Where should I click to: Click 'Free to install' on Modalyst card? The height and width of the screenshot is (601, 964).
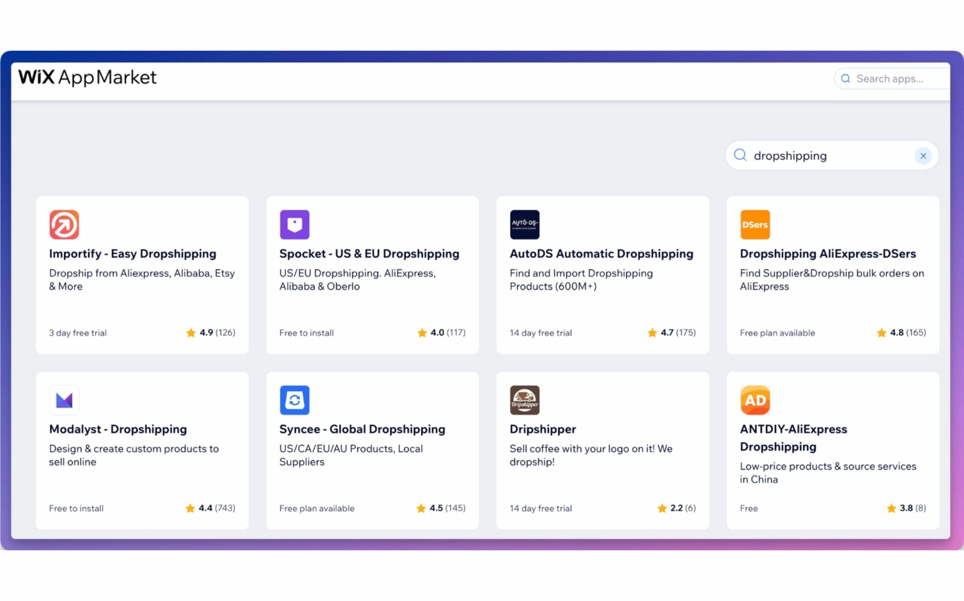76,508
